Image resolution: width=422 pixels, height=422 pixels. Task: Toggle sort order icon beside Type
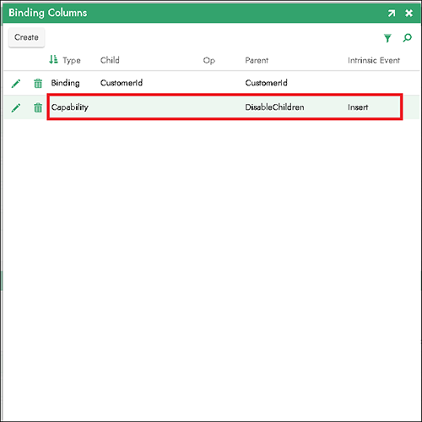click(x=53, y=59)
